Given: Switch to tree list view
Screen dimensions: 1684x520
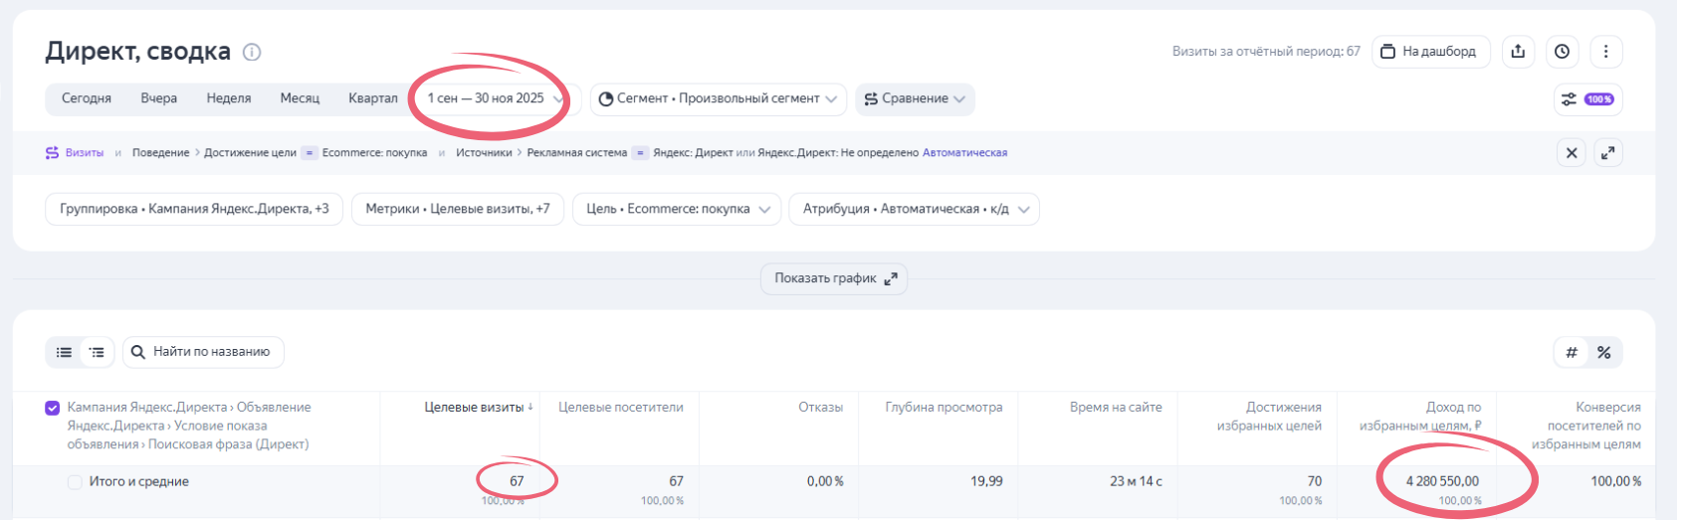Looking at the screenshot, I should [97, 352].
